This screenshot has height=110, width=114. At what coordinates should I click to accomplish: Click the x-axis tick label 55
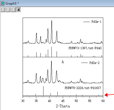pyautogui.click(x=90, y=101)
